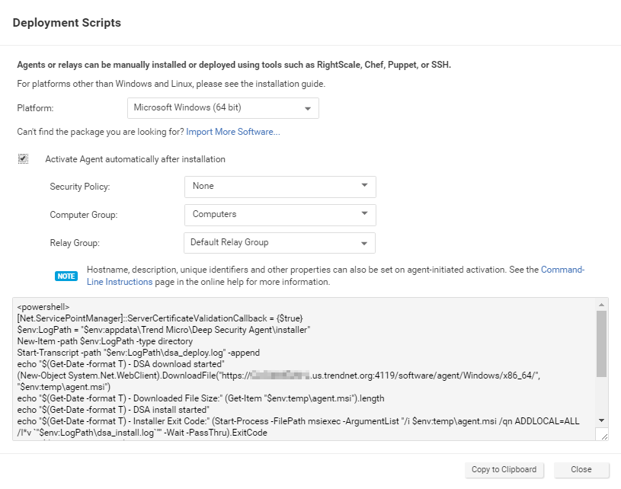Image resolution: width=621 pixels, height=489 pixels.
Task: Open the Platform dropdown menu
Action: click(x=222, y=108)
